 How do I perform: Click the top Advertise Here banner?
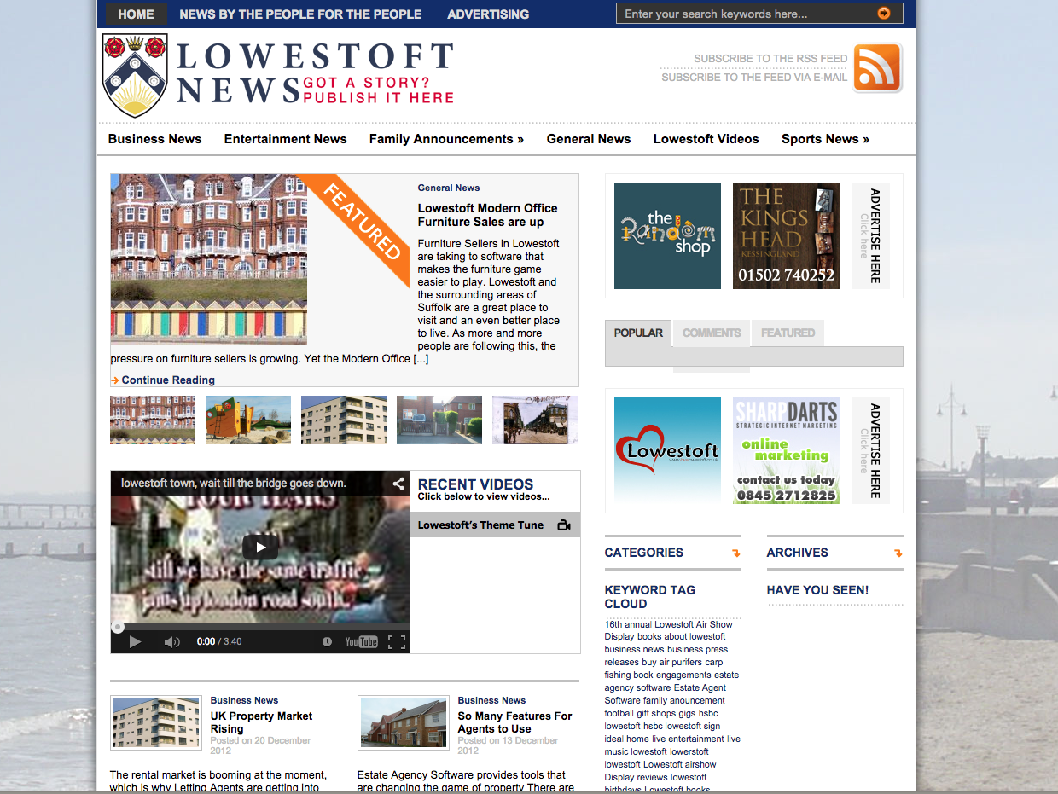870,236
